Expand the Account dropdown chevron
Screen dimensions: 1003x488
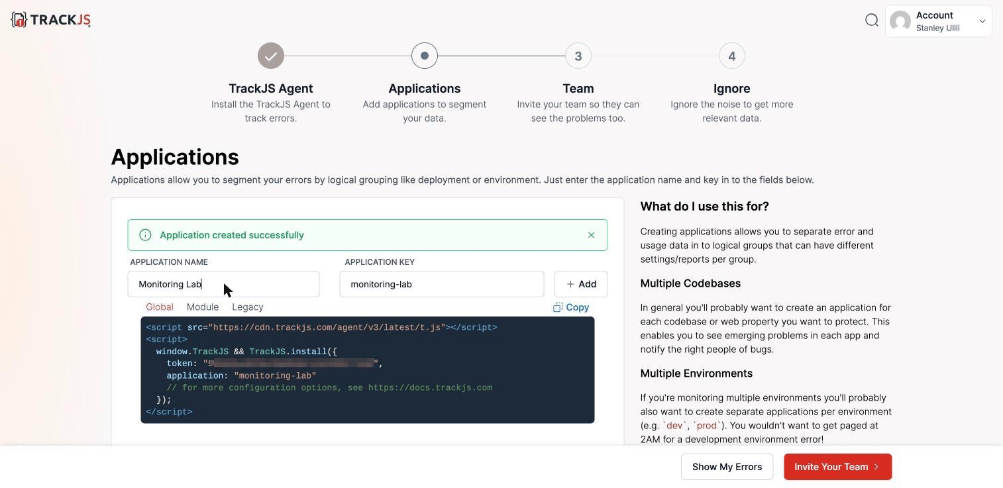click(x=982, y=21)
